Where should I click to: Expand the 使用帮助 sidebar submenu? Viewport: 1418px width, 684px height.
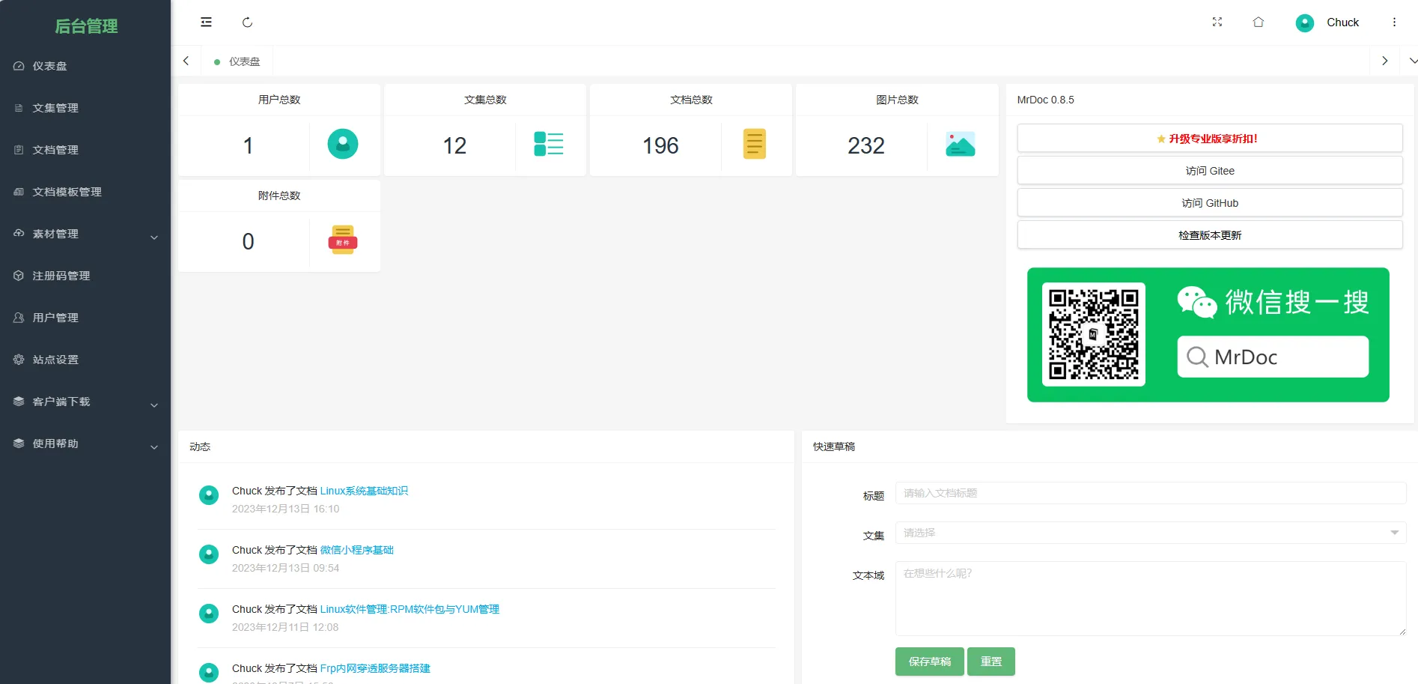(85, 444)
